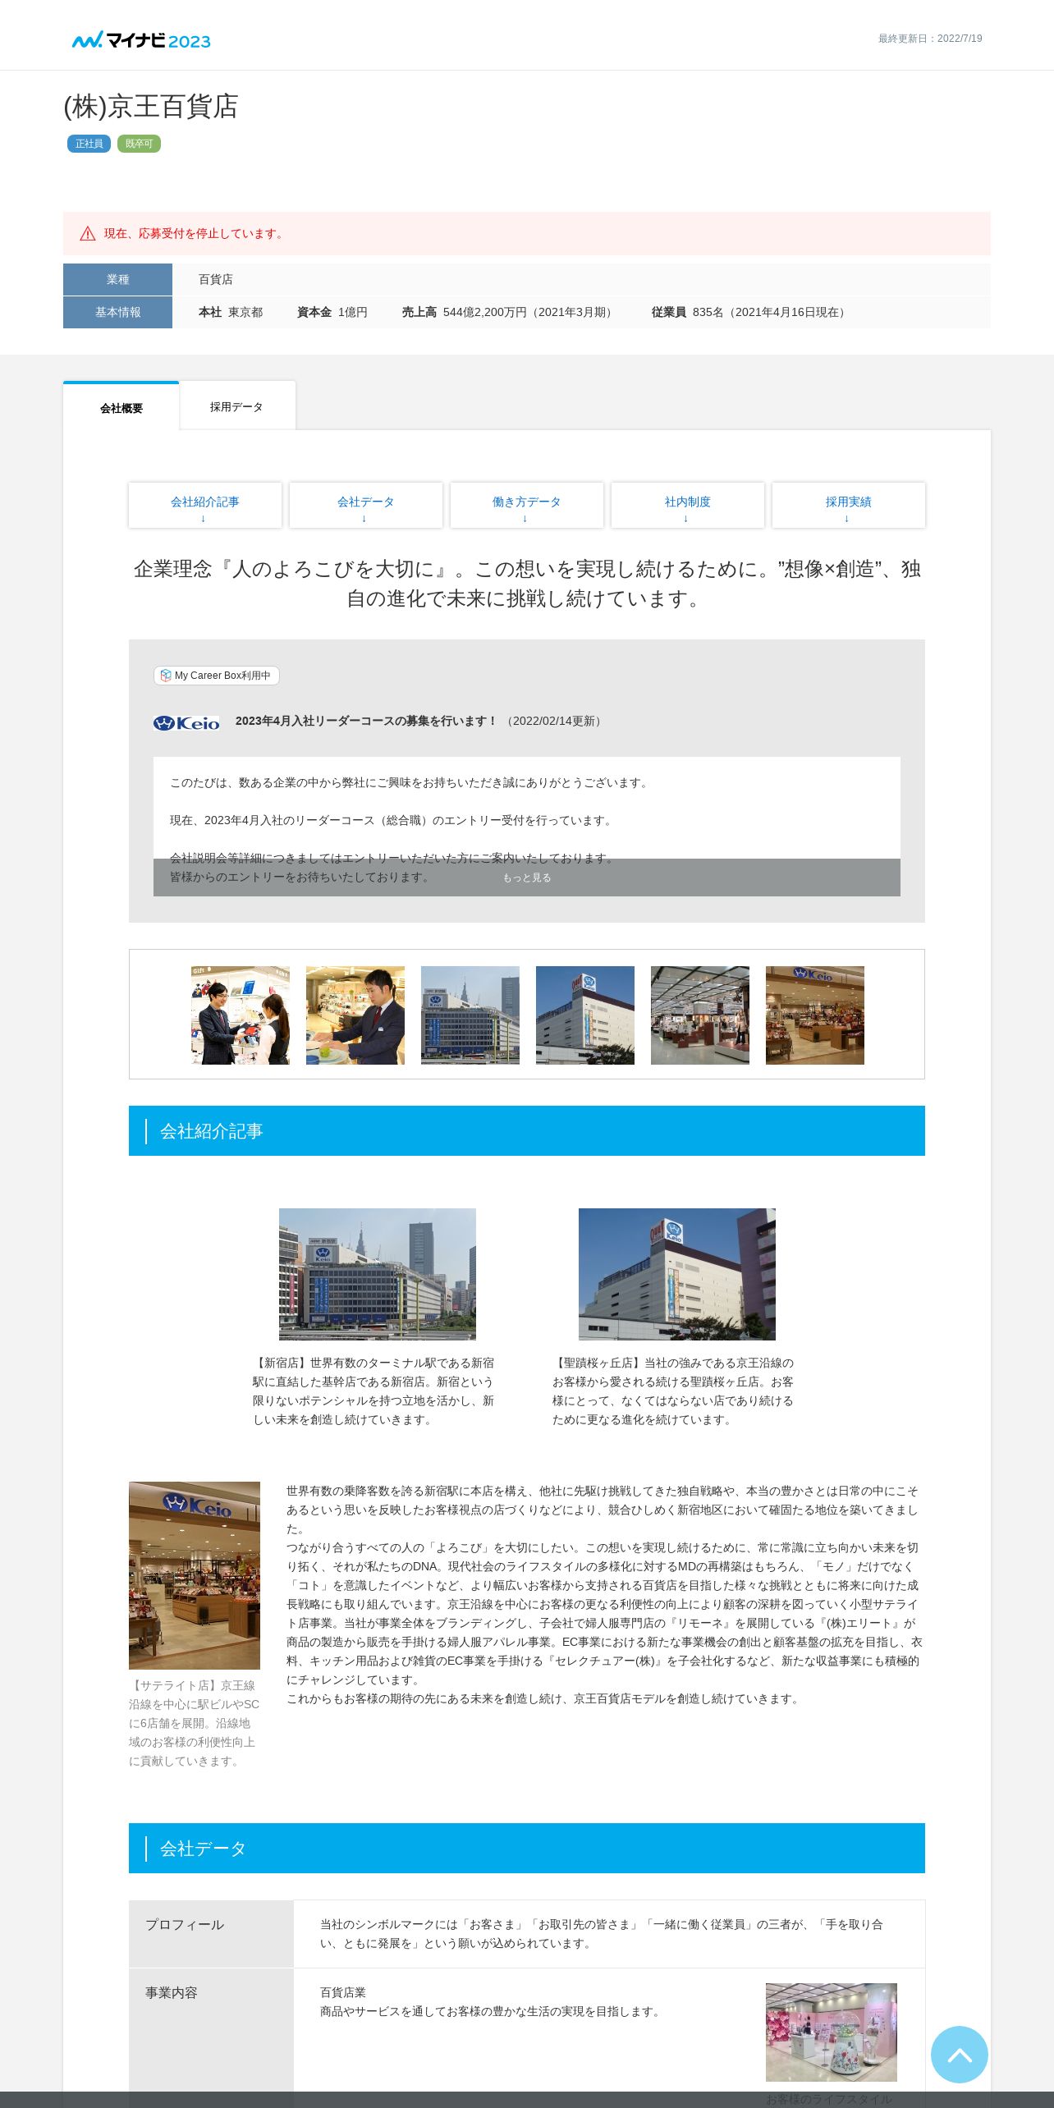
Task: Click the warning triangle icon
Action: tap(88, 234)
